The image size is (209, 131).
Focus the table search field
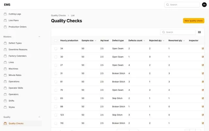pyautogui.click(x=178, y=32)
